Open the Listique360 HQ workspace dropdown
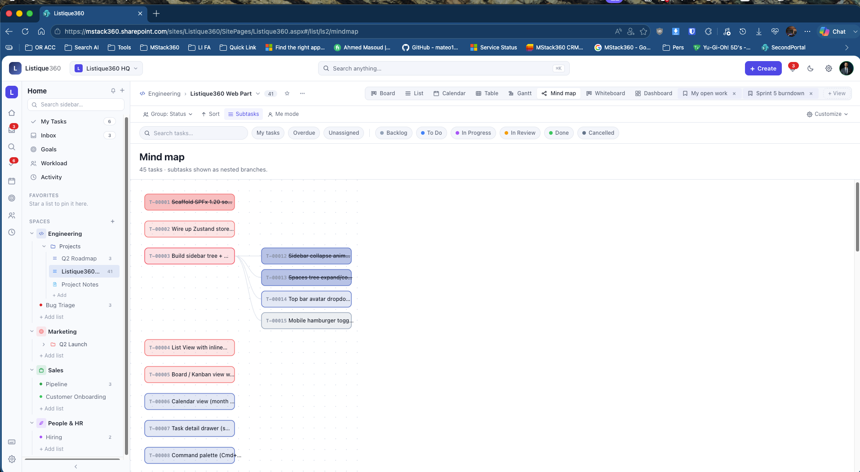Viewport: 860px width, 472px height. (x=106, y=68)
